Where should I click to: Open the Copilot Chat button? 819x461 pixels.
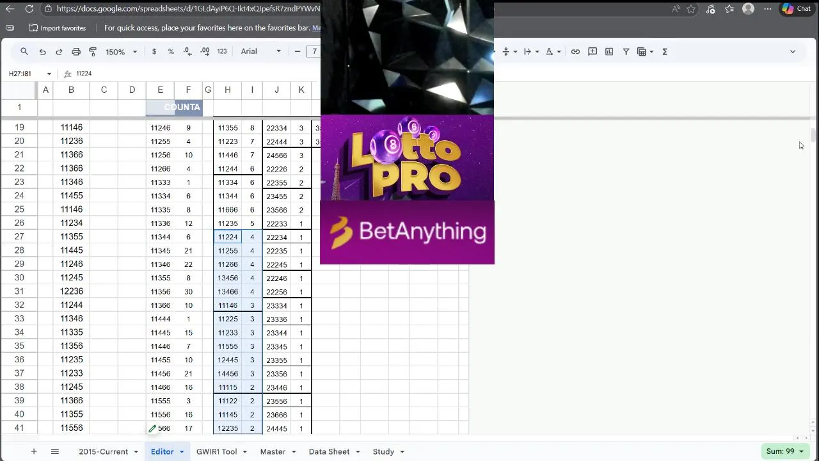797,9
